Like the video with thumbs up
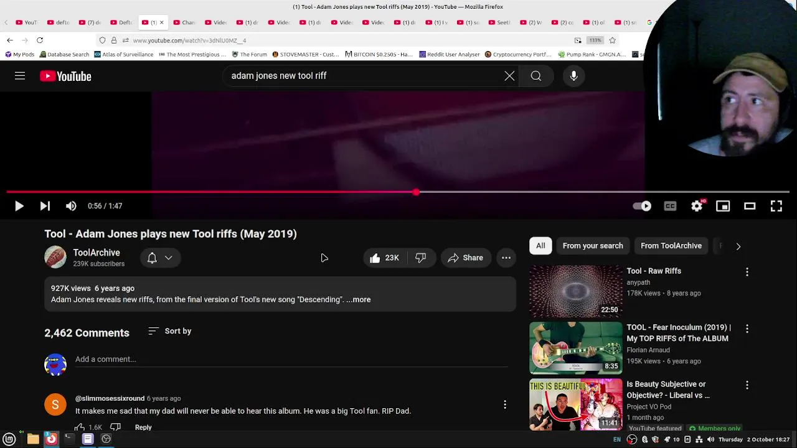Image resolution: width=797 pixels, height=448 pixels. 384,258
